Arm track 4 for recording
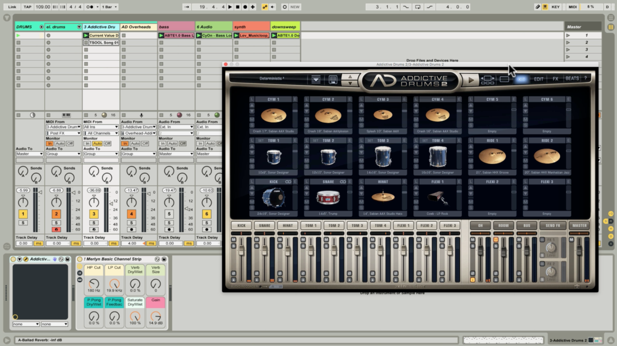 132,229
